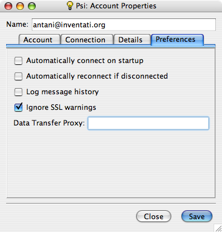
Task: Click the Preferences tab
Action: [177, 40]
